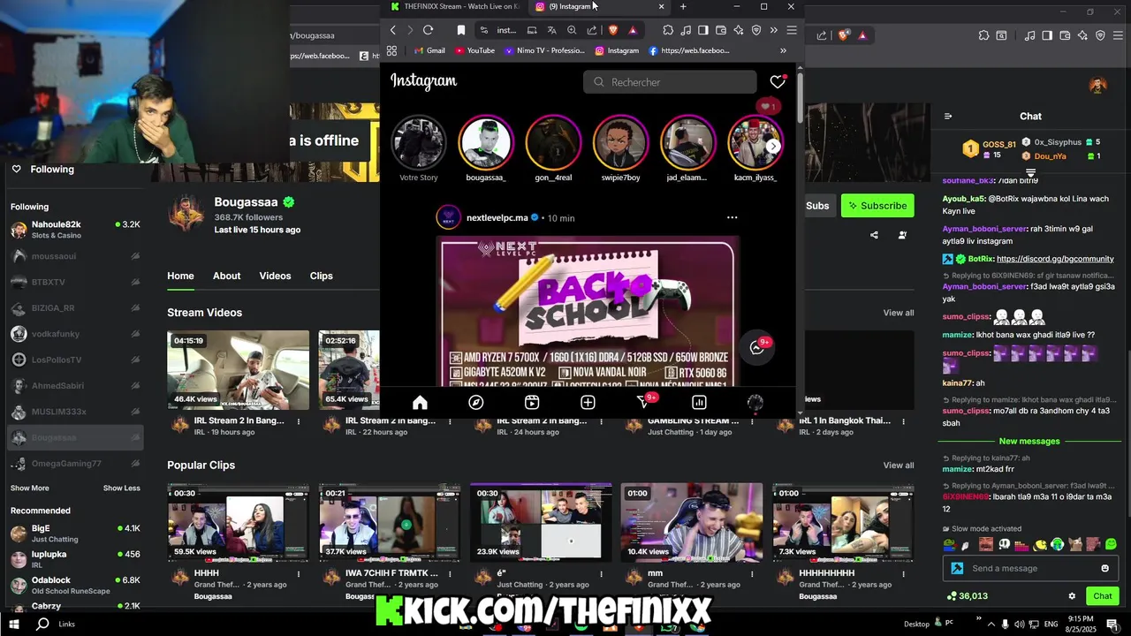
Task: Expand more bookmarks double chevron
Action: pyautogui.click(x=783, y=50)
